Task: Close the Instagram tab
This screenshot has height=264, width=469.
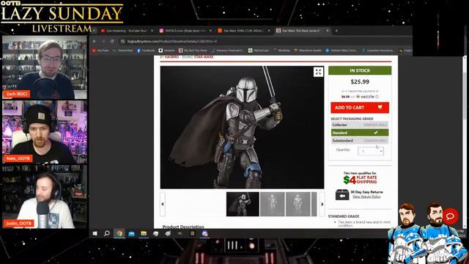Action: (210, 31)
